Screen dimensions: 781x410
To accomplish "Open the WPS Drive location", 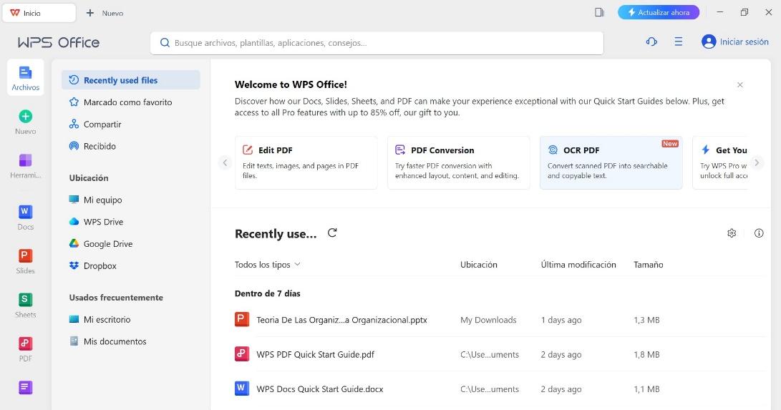I will [x=130, y=221].
